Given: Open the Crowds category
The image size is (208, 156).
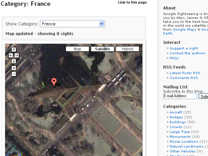Looking at the screenshot, I should (176, 127).
